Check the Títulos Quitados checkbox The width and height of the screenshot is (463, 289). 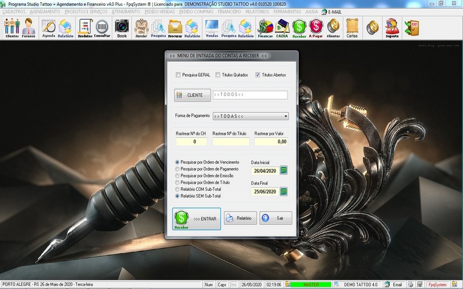coord(218,75)
